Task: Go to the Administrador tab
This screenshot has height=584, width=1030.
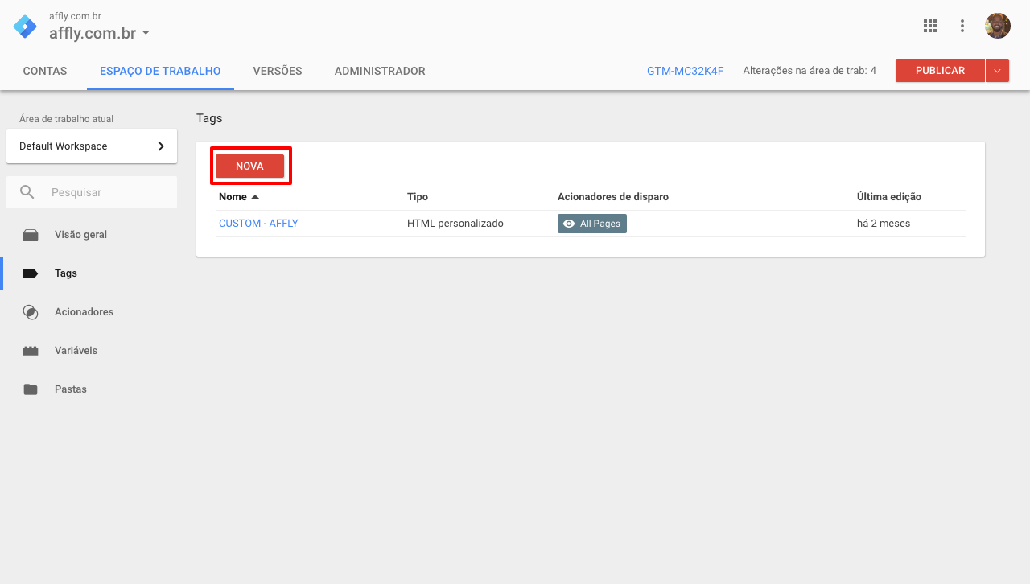Action: point(380,71)
